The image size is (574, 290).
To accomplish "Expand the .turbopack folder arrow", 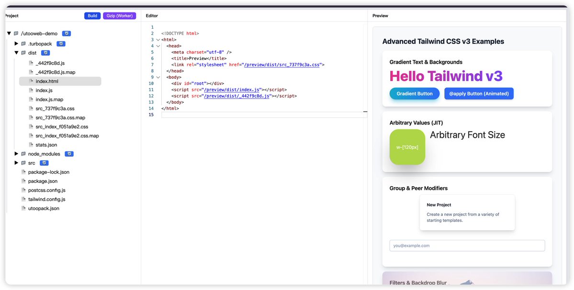I will [x=16, y=44].
